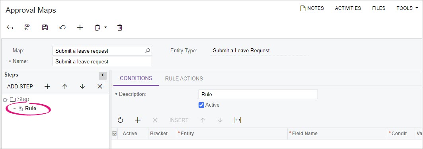This screenshot has width=423, height=149.
Task: Move step up with up arrow
Action: pos(65,86)
